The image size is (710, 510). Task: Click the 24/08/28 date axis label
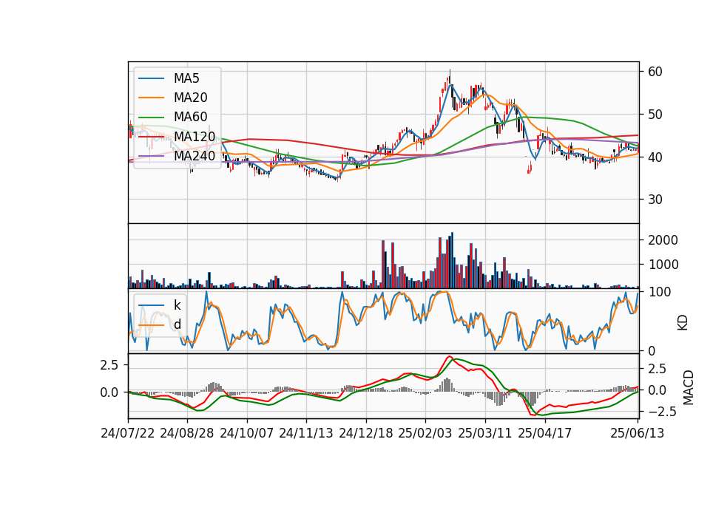(187, 433)
